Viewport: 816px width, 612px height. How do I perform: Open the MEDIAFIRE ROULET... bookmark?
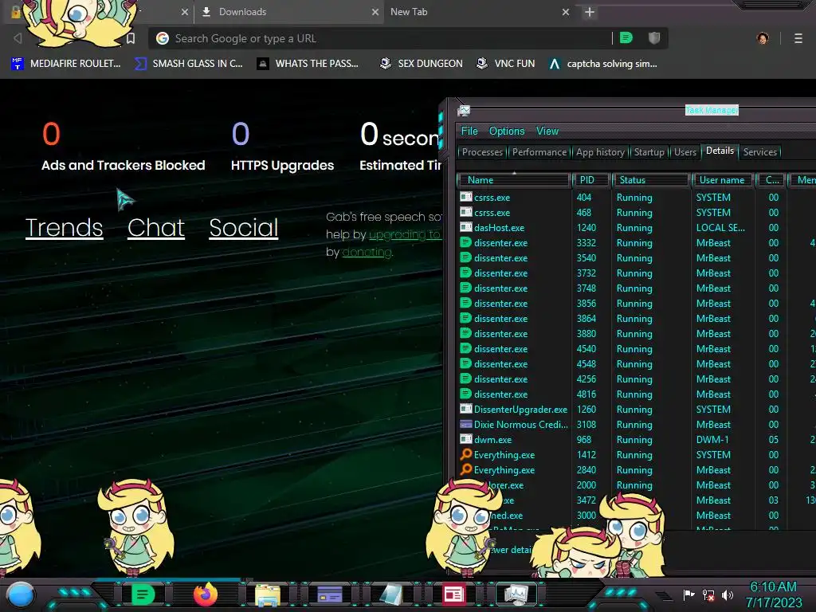[65, 64]
